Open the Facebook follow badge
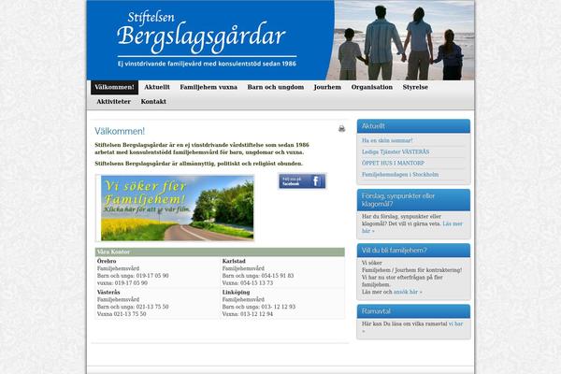Screen dimensions: 561x374 click(302, 181)
